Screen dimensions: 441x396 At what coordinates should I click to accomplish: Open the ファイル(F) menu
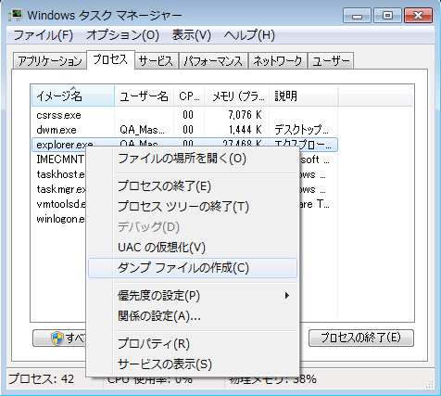coord(44,35)
